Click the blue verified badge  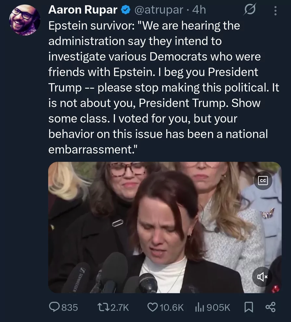pyautogui.click(x=125, y=10)
